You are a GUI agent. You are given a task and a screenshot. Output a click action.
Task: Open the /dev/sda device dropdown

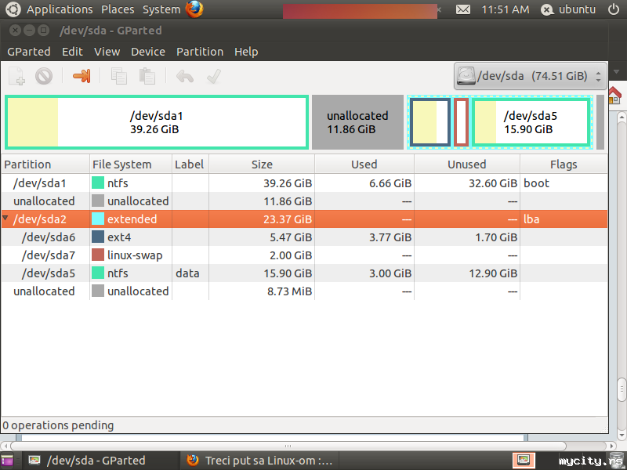coord(531,75)
